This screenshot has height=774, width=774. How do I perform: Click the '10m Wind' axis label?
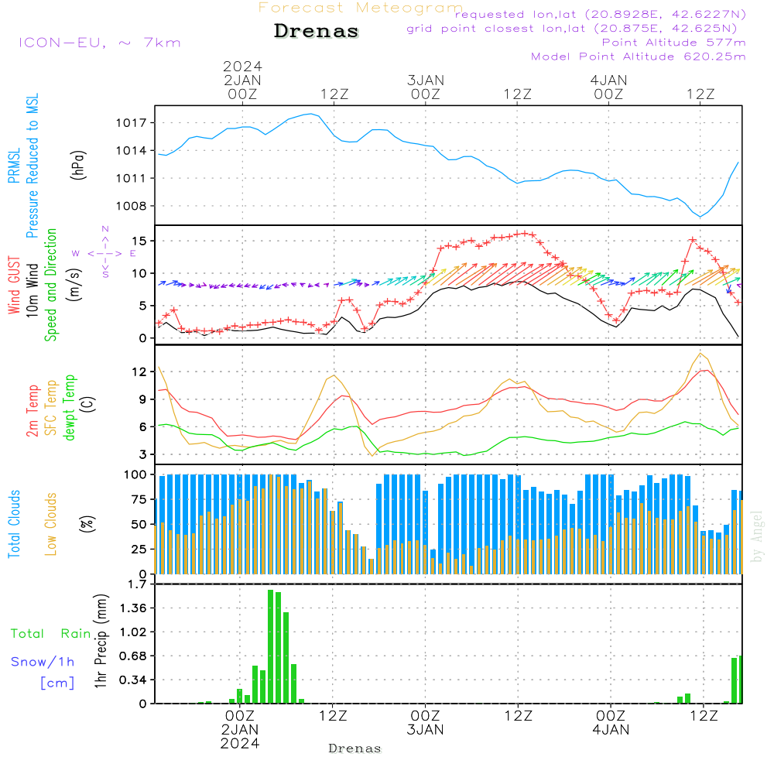[32, 290]
